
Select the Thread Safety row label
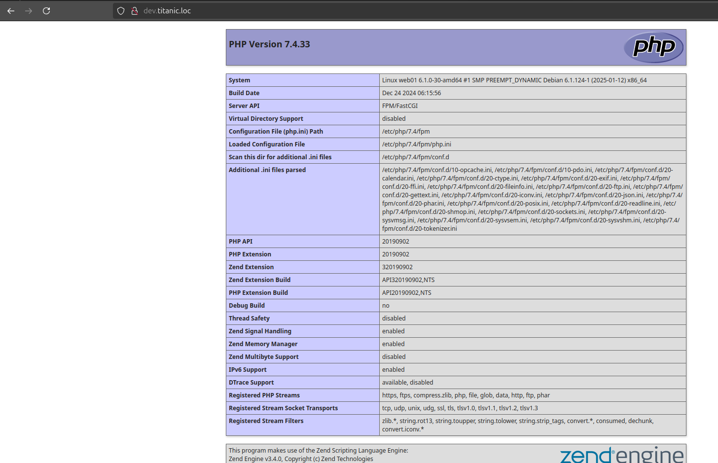coord(249,319)
